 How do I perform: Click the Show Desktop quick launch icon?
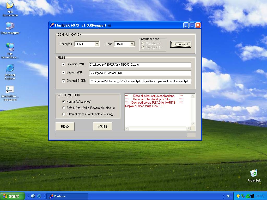pos(33,196)
